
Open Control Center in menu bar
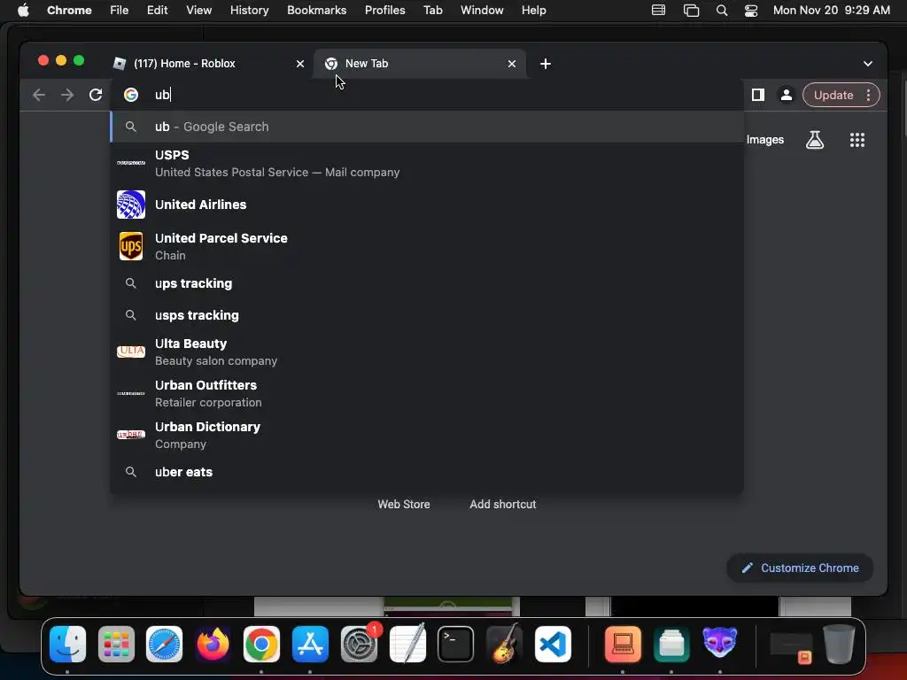click(x=751, y=11)
